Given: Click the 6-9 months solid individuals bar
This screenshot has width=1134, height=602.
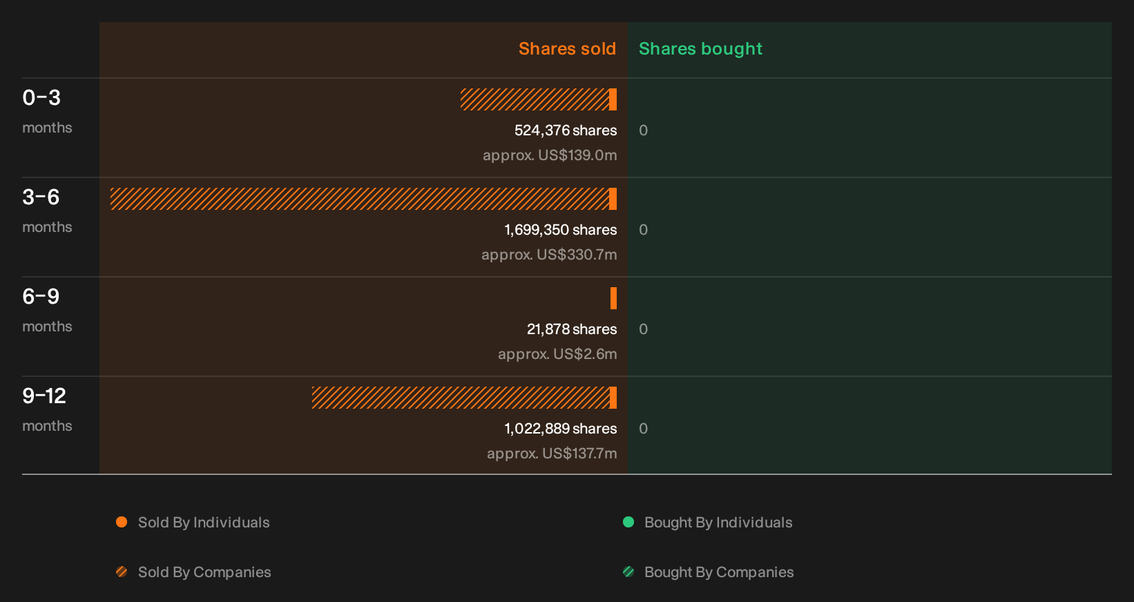Looking at the screenshot, I should 613,298.
